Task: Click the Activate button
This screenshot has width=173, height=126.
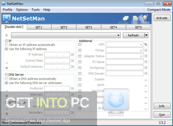Action: pyautogui.click(x=162, y=18)
